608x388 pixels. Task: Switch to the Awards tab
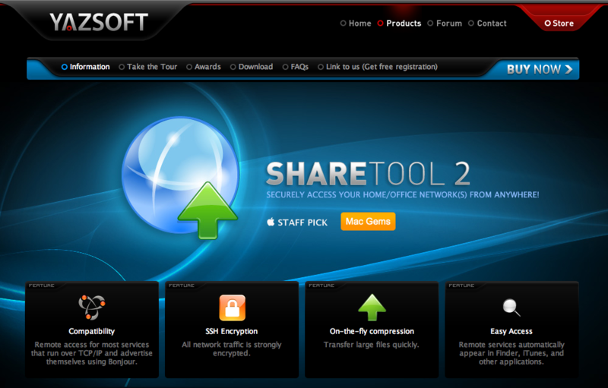[204, 67]
